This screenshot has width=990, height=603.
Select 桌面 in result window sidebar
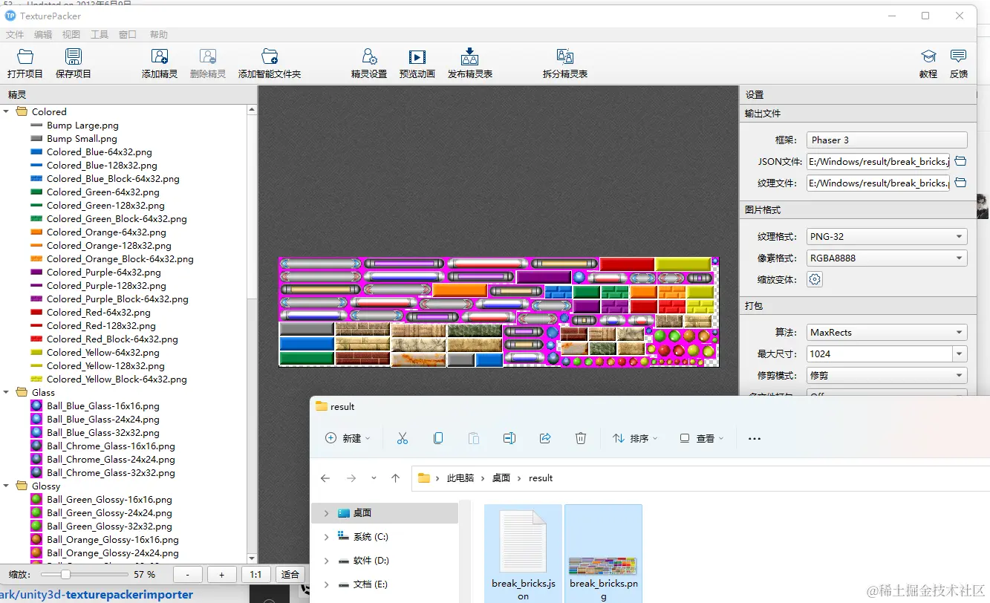[385, 513]
